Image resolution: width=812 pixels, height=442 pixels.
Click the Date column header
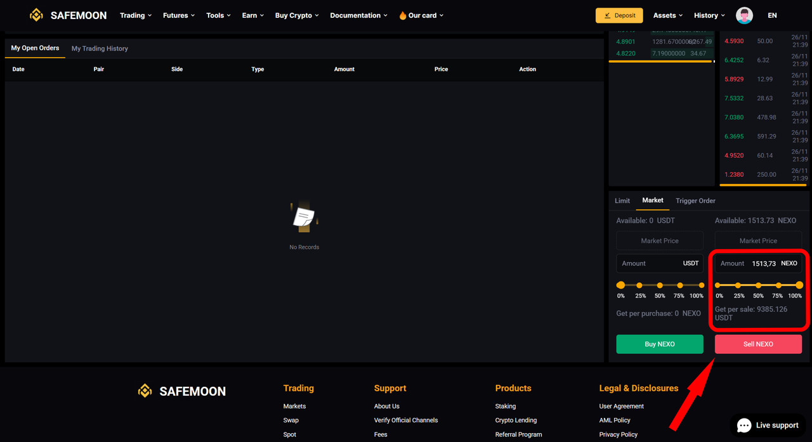pyautogui.click(x=18, y=69)
